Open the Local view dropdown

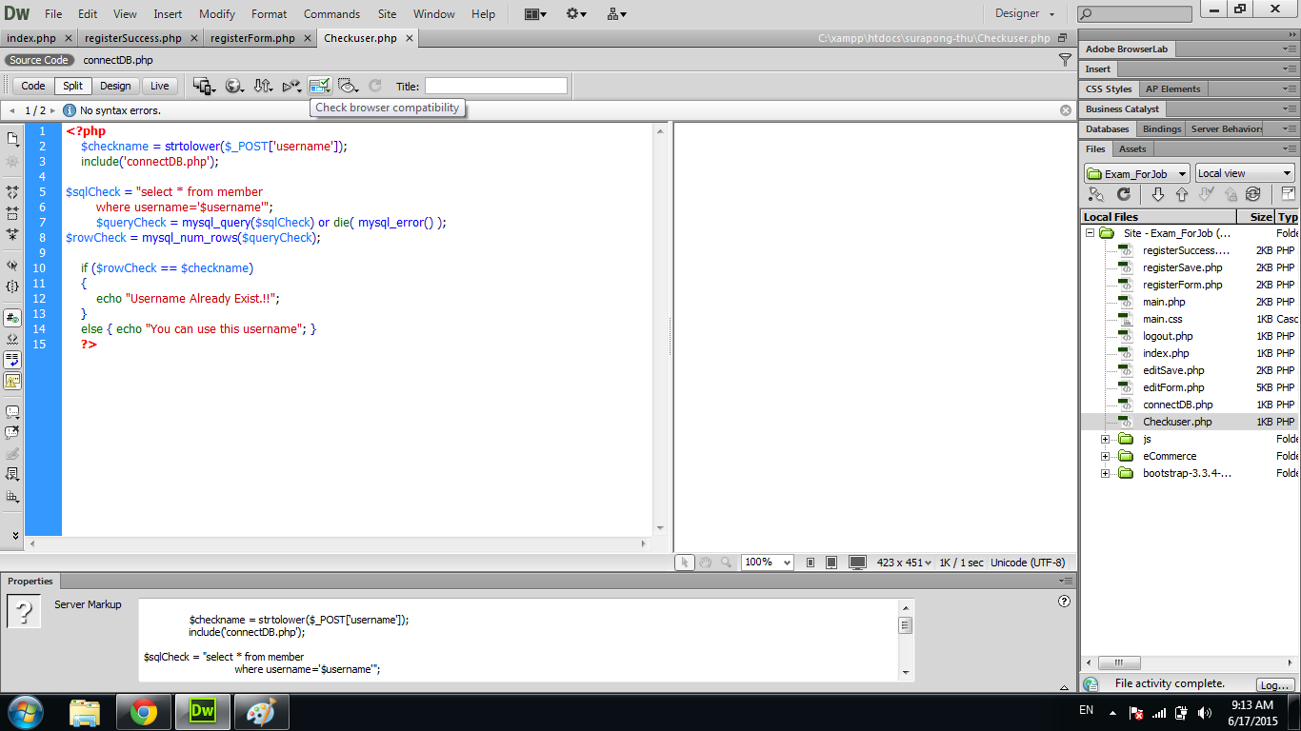tap(1244, 173)
